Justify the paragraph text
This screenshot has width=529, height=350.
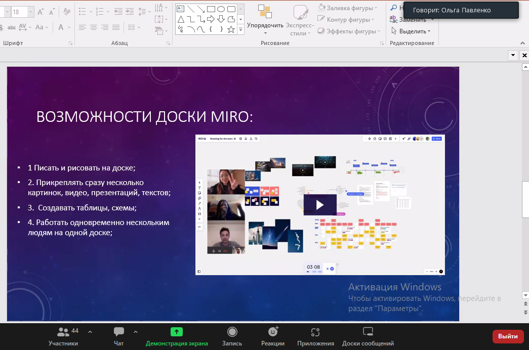click(116, 27)
